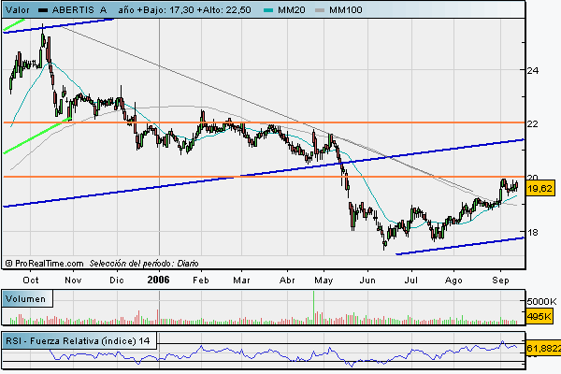
Task: Click the 'MM20' moving average label
Action: (291, 10)
